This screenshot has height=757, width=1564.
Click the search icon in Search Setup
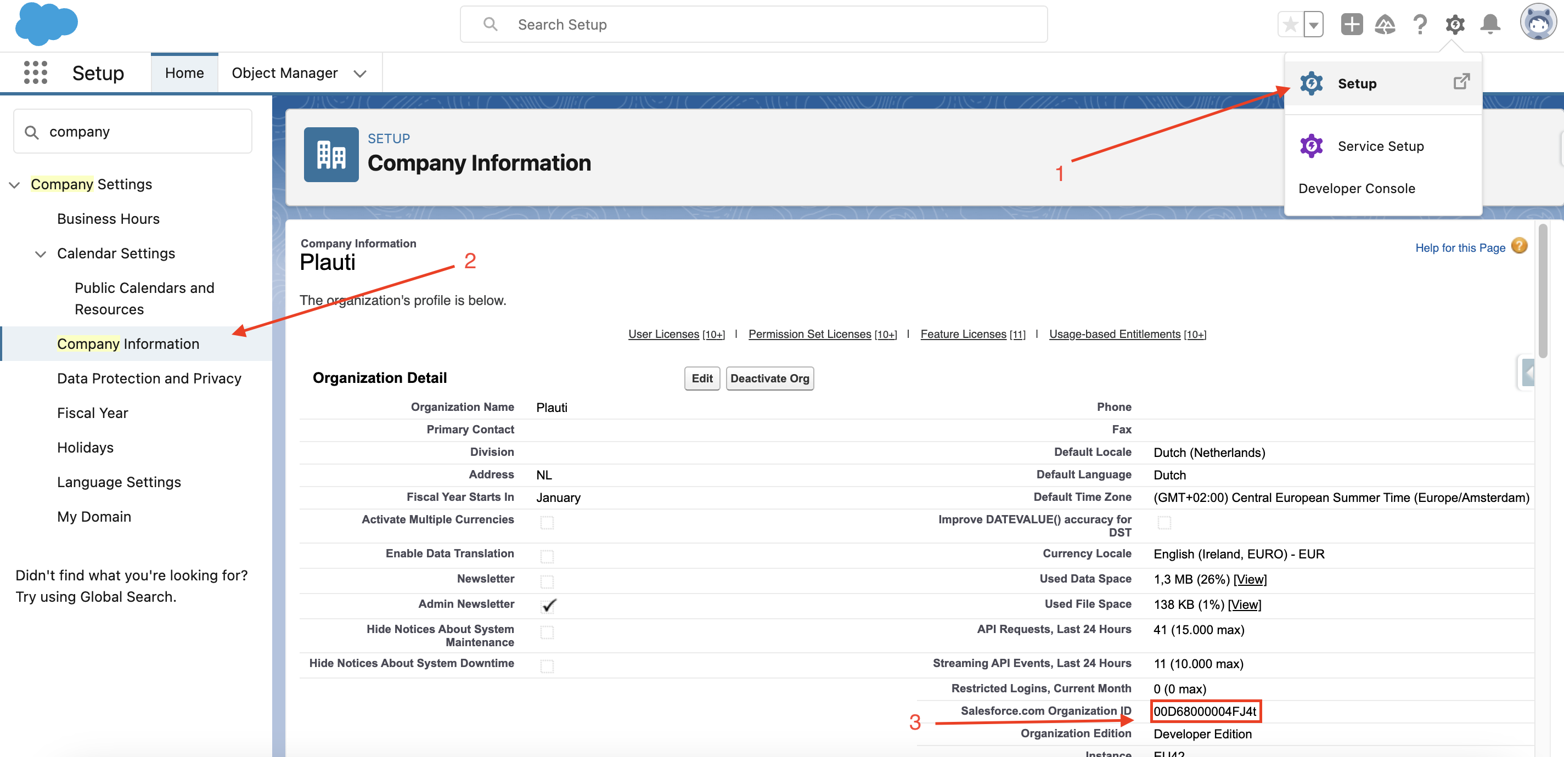click(x=490, y=24)
